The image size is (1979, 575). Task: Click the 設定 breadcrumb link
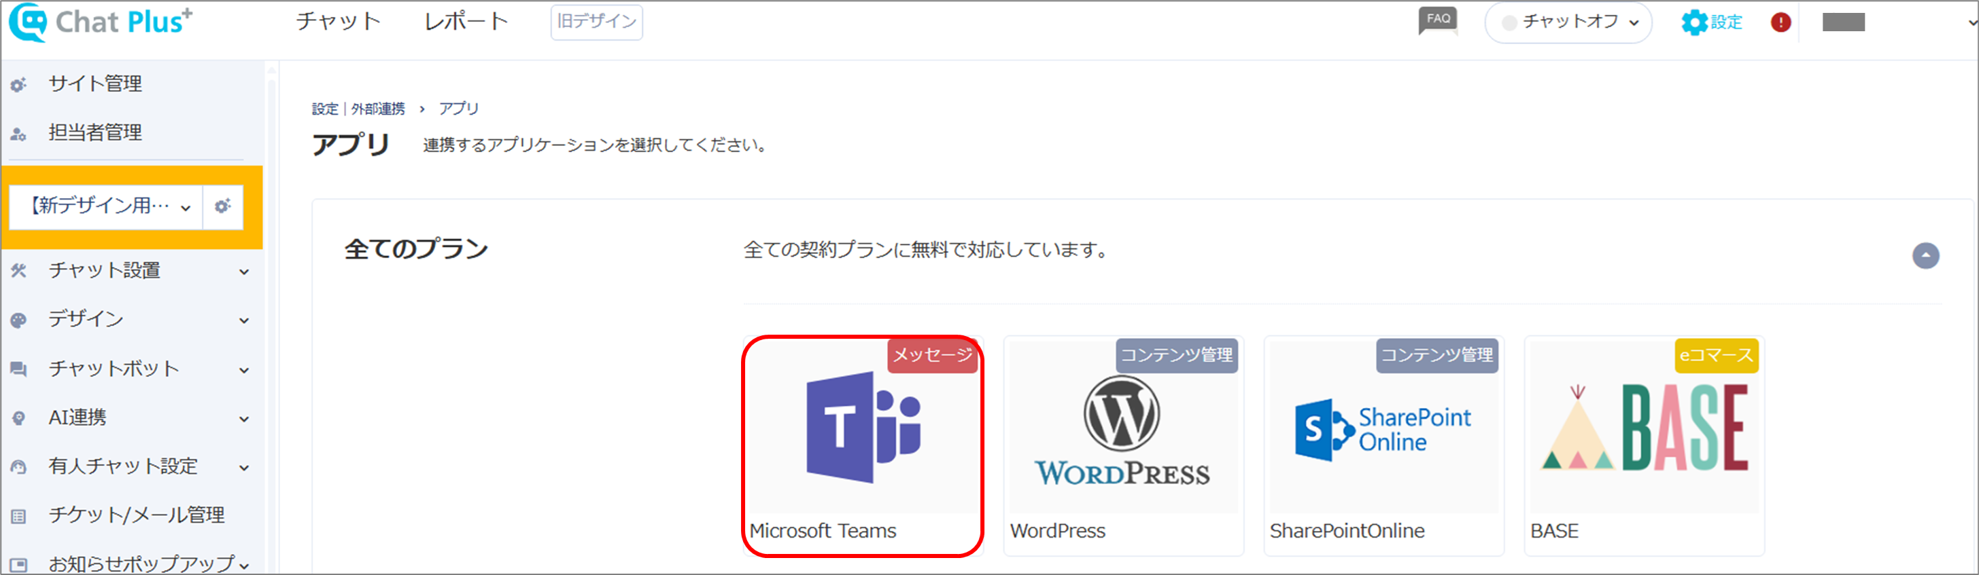325,109
